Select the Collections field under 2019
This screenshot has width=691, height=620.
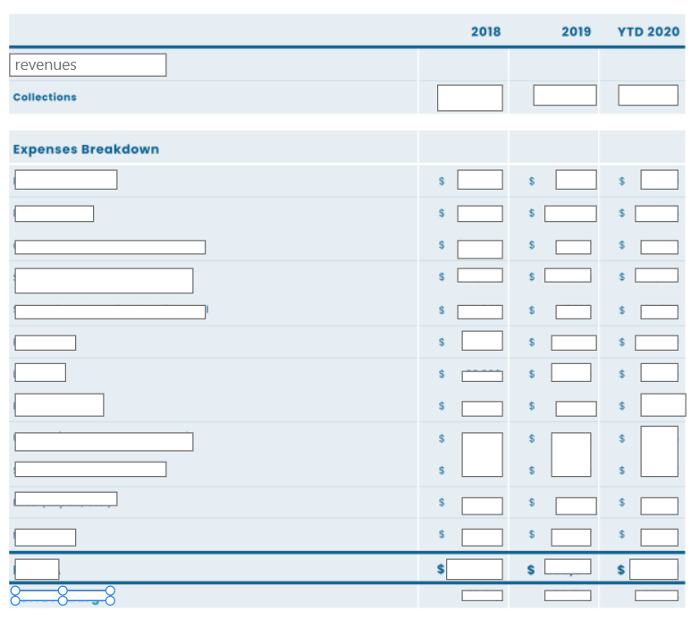tap(565, 95)
